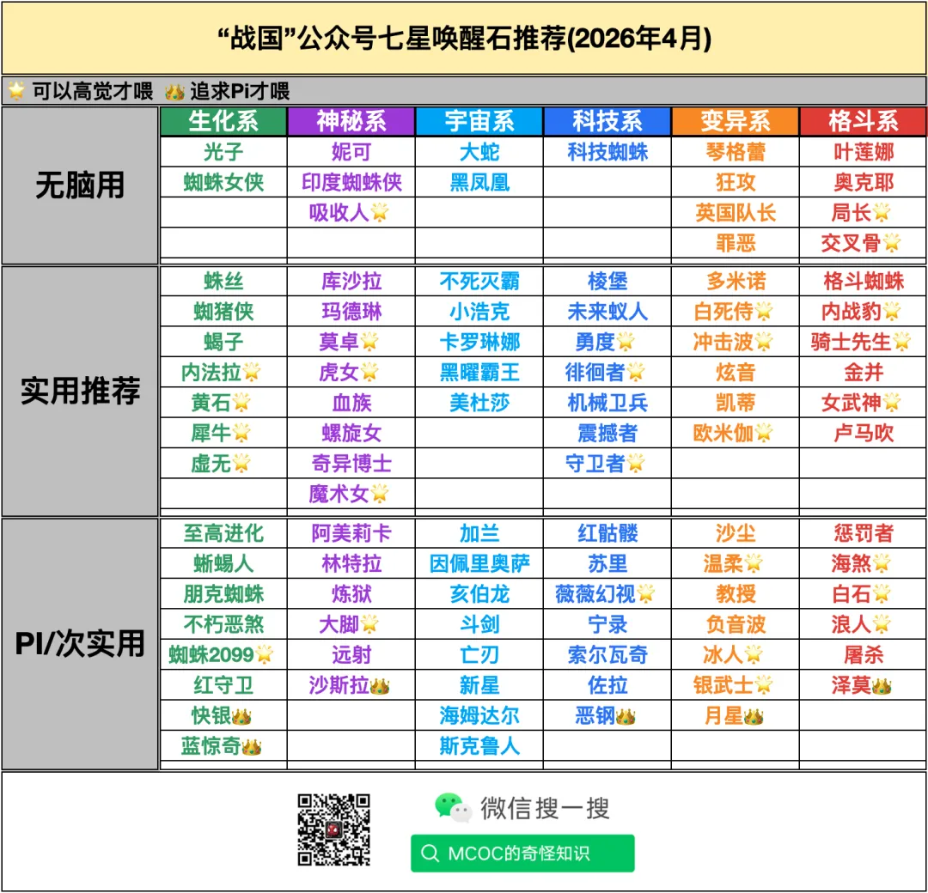
Task: Click the 不死灭霸 cell
Action: tap(479, 281)
